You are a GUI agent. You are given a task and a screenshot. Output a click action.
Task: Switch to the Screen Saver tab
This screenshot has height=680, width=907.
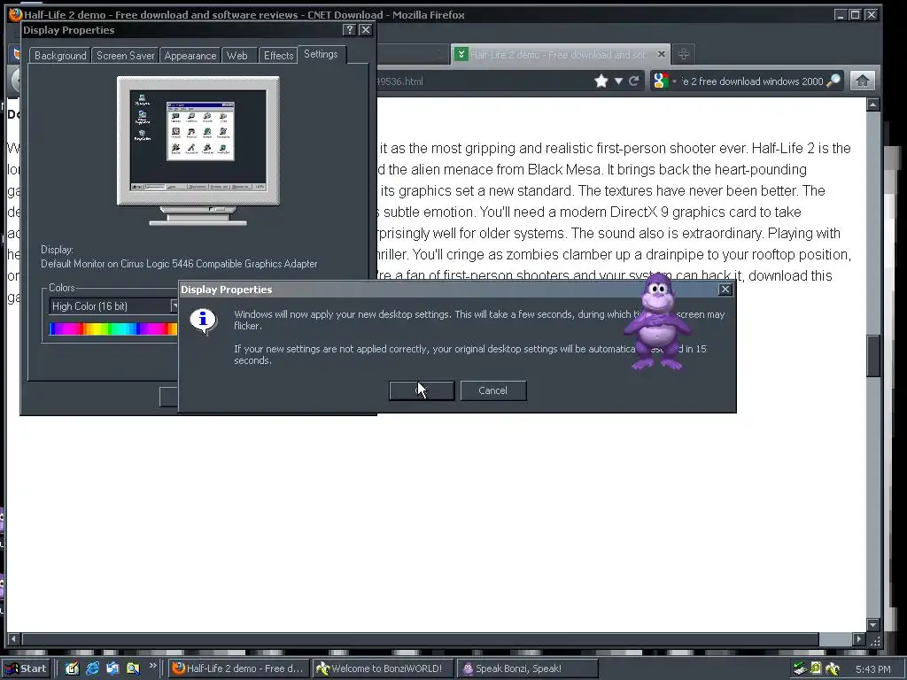[126, 56]
